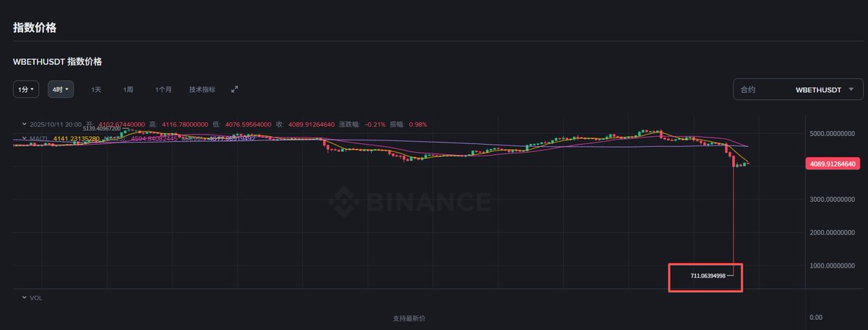The image size is (868, 330).
Task: Switch chart to 1天 interval
Action: (96, 89)
